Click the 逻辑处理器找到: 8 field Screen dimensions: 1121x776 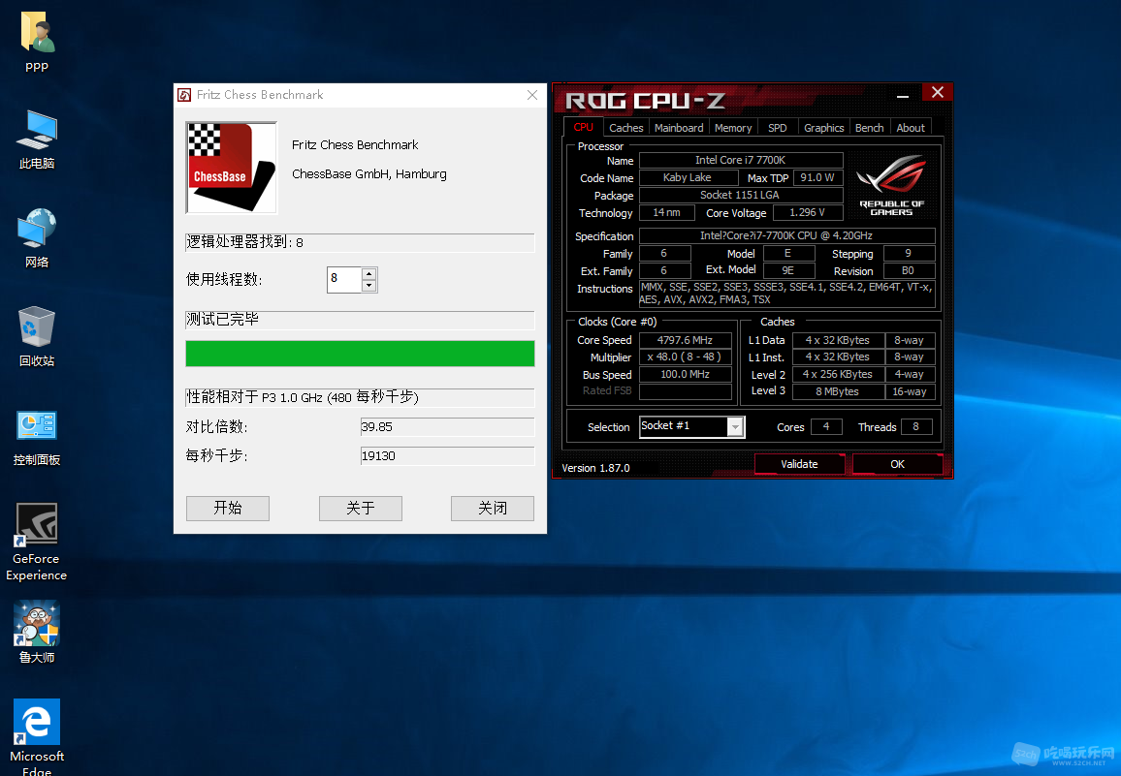click(x=361, y=242)
